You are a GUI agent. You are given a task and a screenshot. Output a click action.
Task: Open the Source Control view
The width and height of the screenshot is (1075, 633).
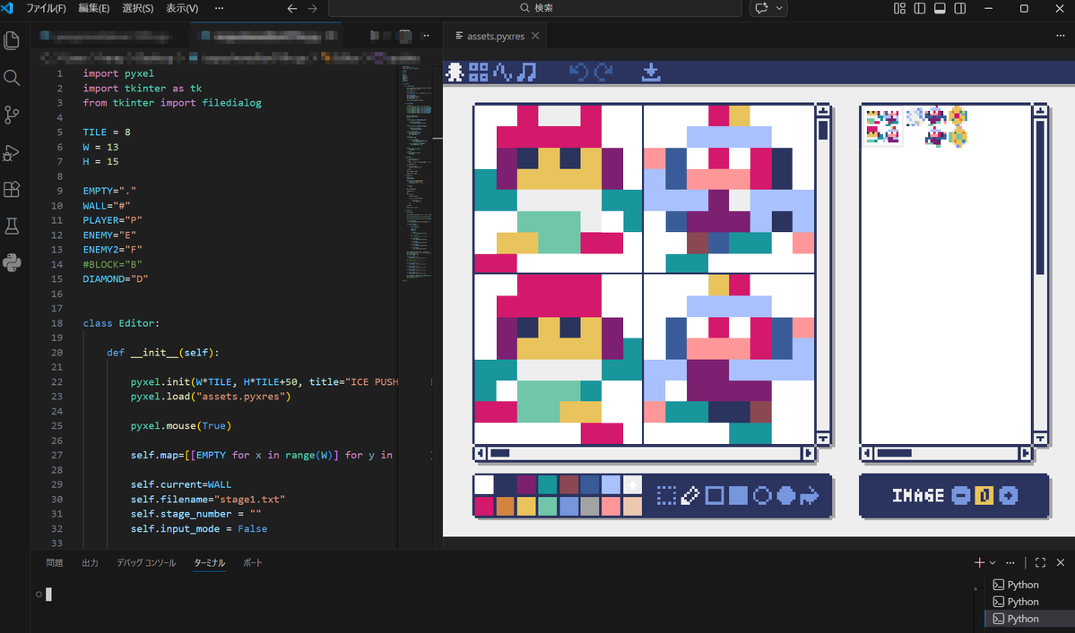[12, 115]
